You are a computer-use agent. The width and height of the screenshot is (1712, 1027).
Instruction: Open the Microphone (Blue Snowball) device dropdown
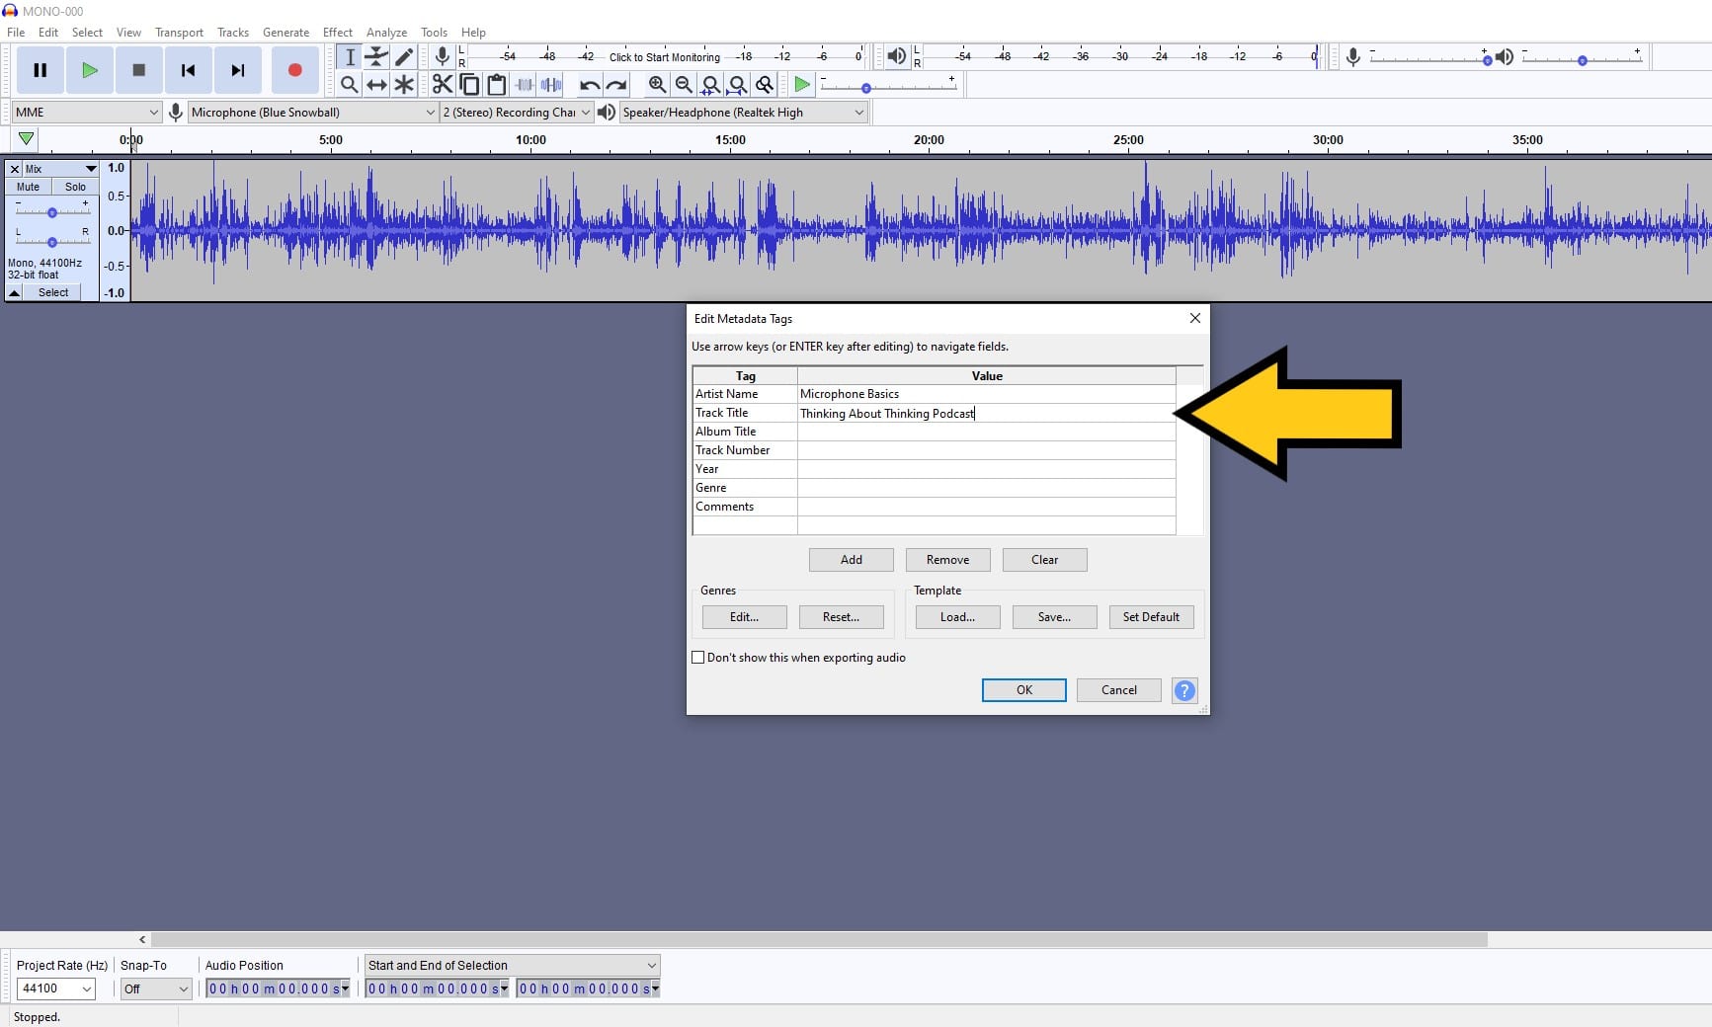point(429,112)
